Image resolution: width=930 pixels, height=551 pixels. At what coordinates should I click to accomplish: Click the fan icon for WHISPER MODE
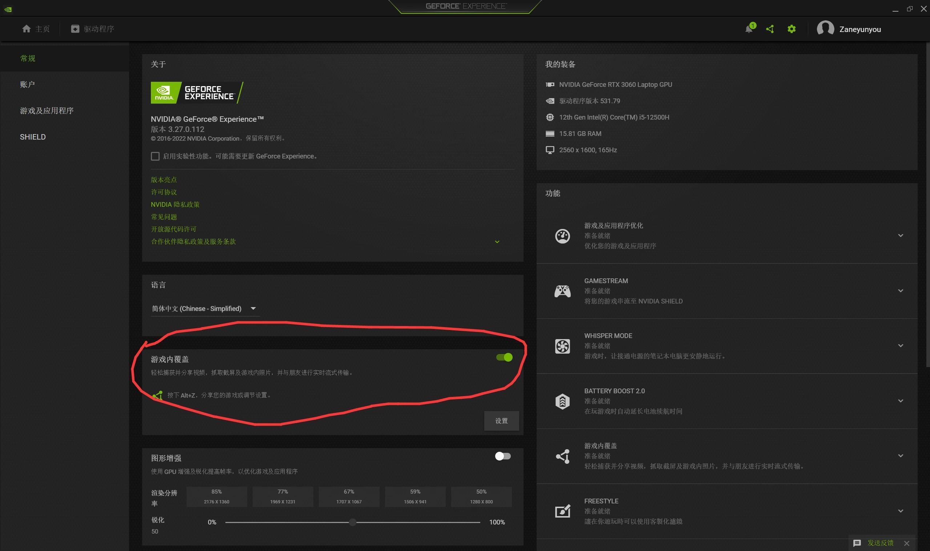[562, 346]
